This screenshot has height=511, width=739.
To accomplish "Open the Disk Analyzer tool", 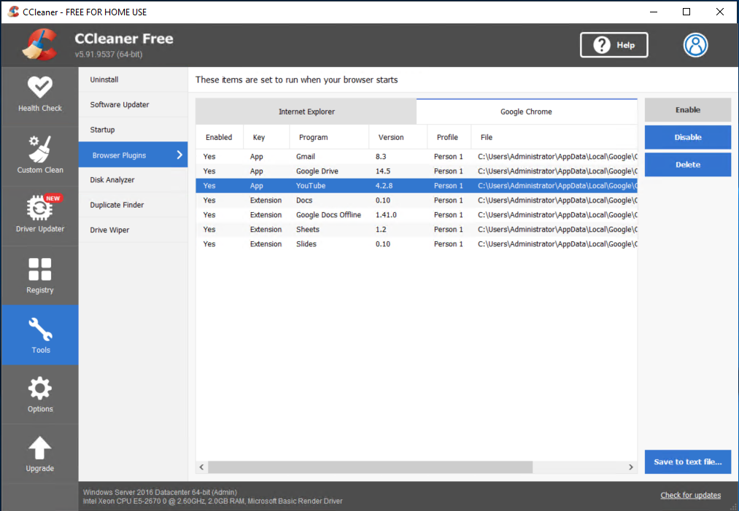I will pos(133,180).
